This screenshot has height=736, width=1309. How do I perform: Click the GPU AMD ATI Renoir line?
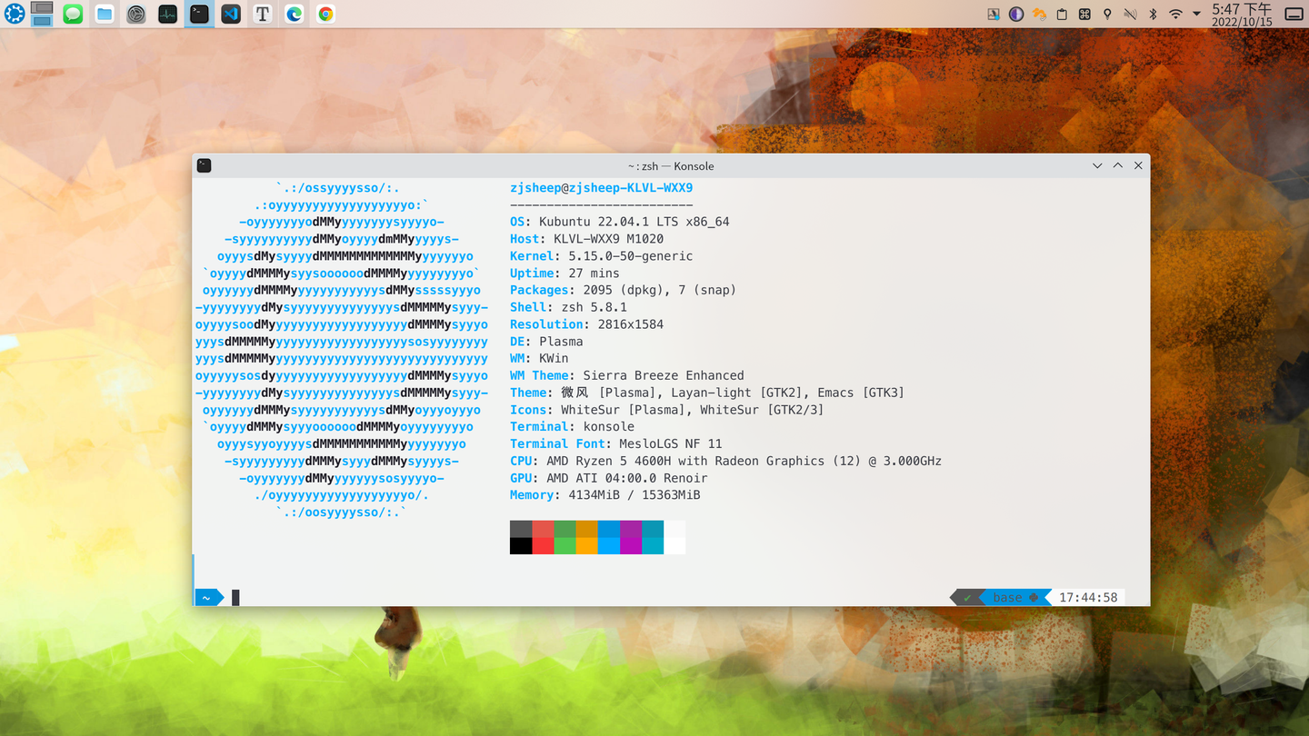(609, 478)
